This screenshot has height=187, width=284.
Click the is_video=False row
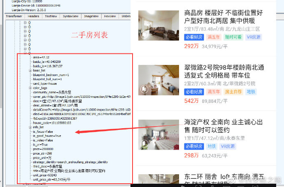pyautogui.click(x=43, y=140)
